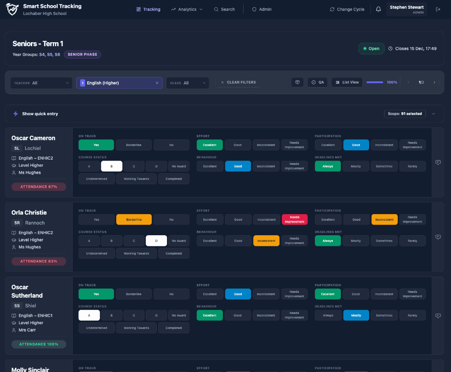The width and height of the screenshot is (451, 372).
Task: Click the Senior Phase badge
Action: coord(82,55)
